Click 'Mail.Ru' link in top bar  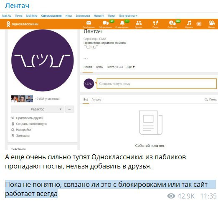tap(7, 16)
